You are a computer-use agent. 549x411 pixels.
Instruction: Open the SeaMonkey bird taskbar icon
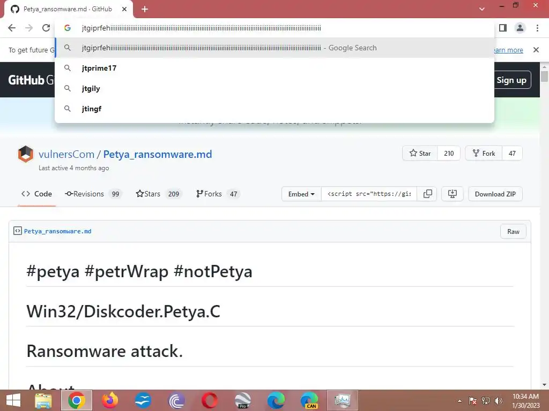click(143, 400)
